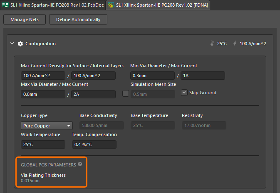
Task: Edit the surface layer current density field
Action: coord(43,76)
